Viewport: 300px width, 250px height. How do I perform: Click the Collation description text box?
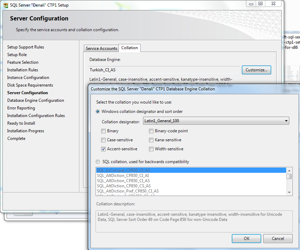pos(194,221)
